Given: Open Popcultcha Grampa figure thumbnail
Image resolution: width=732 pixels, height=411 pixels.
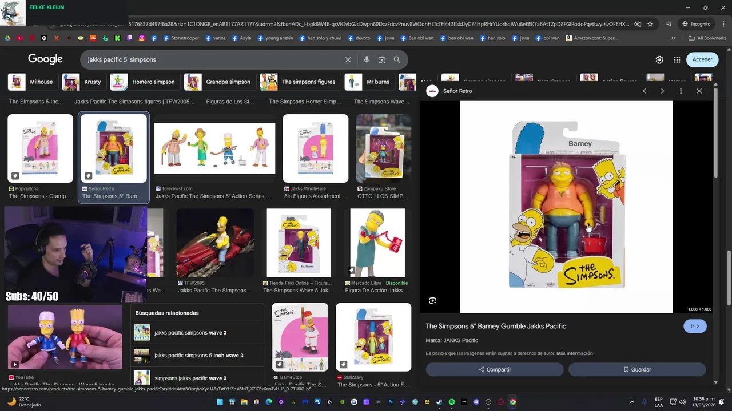Looking at the screenshot, I should tap(41, 148).
